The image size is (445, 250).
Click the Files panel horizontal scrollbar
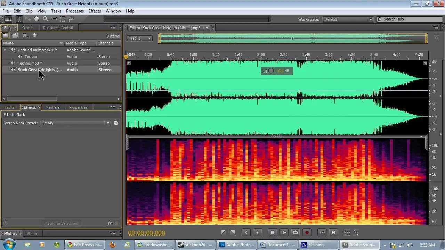[32, 99]
